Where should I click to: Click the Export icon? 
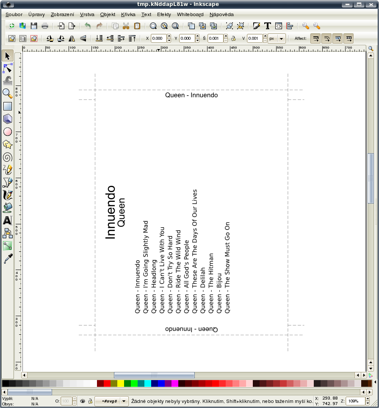(x=72, y=26)
